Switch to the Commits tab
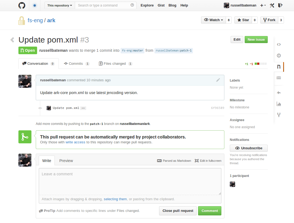Screen dimensions: 294x223 click(77, 64)
